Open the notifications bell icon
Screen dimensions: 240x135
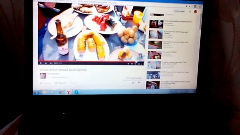point(190,12)
